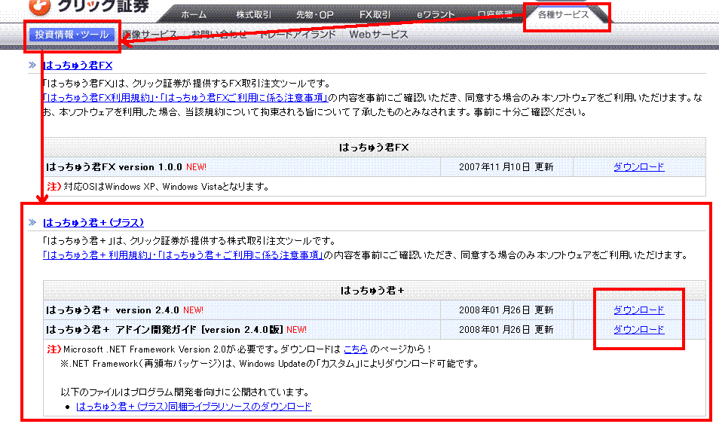This screenshot has width=719, height=424.
Task: Open the 株式取引 tab
Action: point(253,14)
